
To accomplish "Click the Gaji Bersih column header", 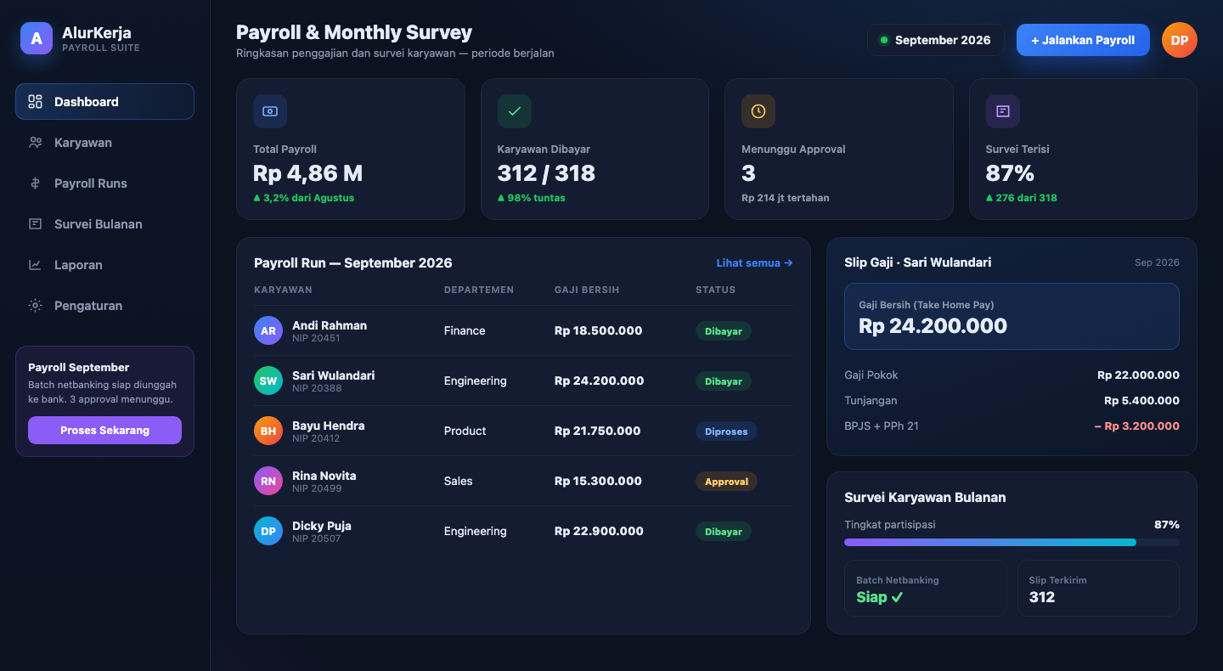I will (587, 290).
